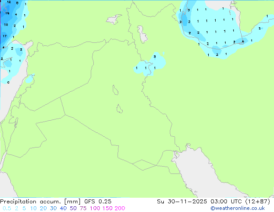Open the ©weatheronline.co.uk credit link
This screenshot has height=212, width=274.
pyautogui.click(x=238, y=209)
